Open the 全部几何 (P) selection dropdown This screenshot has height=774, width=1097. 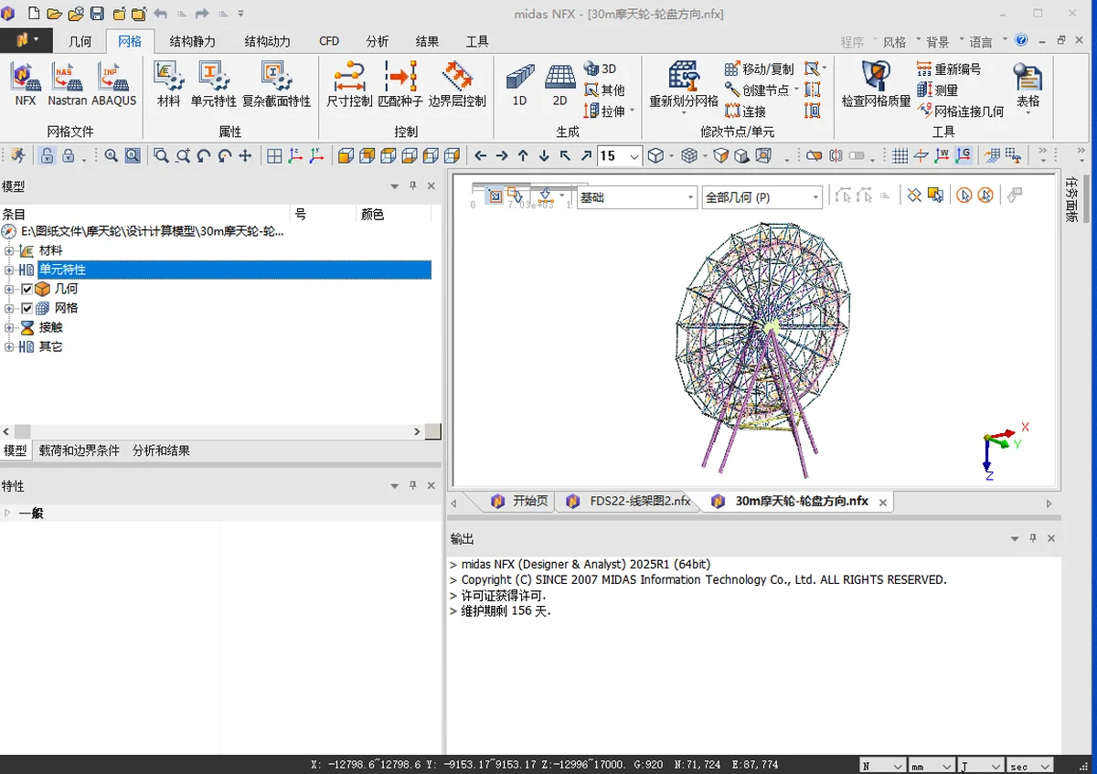(762, 197)
